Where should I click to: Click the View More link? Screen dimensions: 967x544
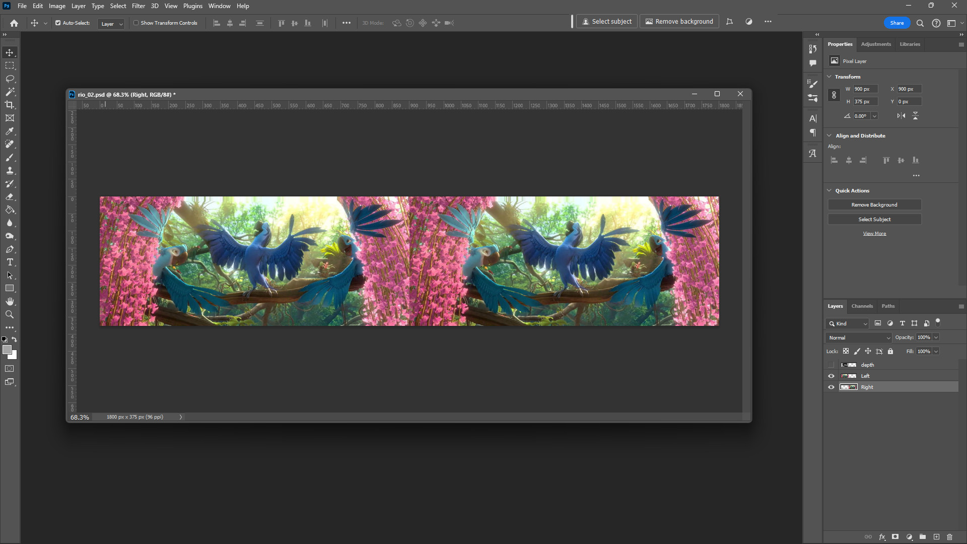pos(874,234)
